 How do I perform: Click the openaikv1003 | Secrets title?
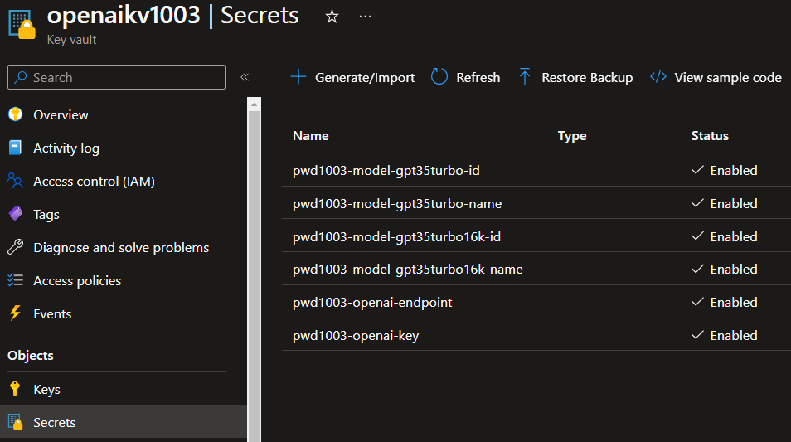[172, 15]
